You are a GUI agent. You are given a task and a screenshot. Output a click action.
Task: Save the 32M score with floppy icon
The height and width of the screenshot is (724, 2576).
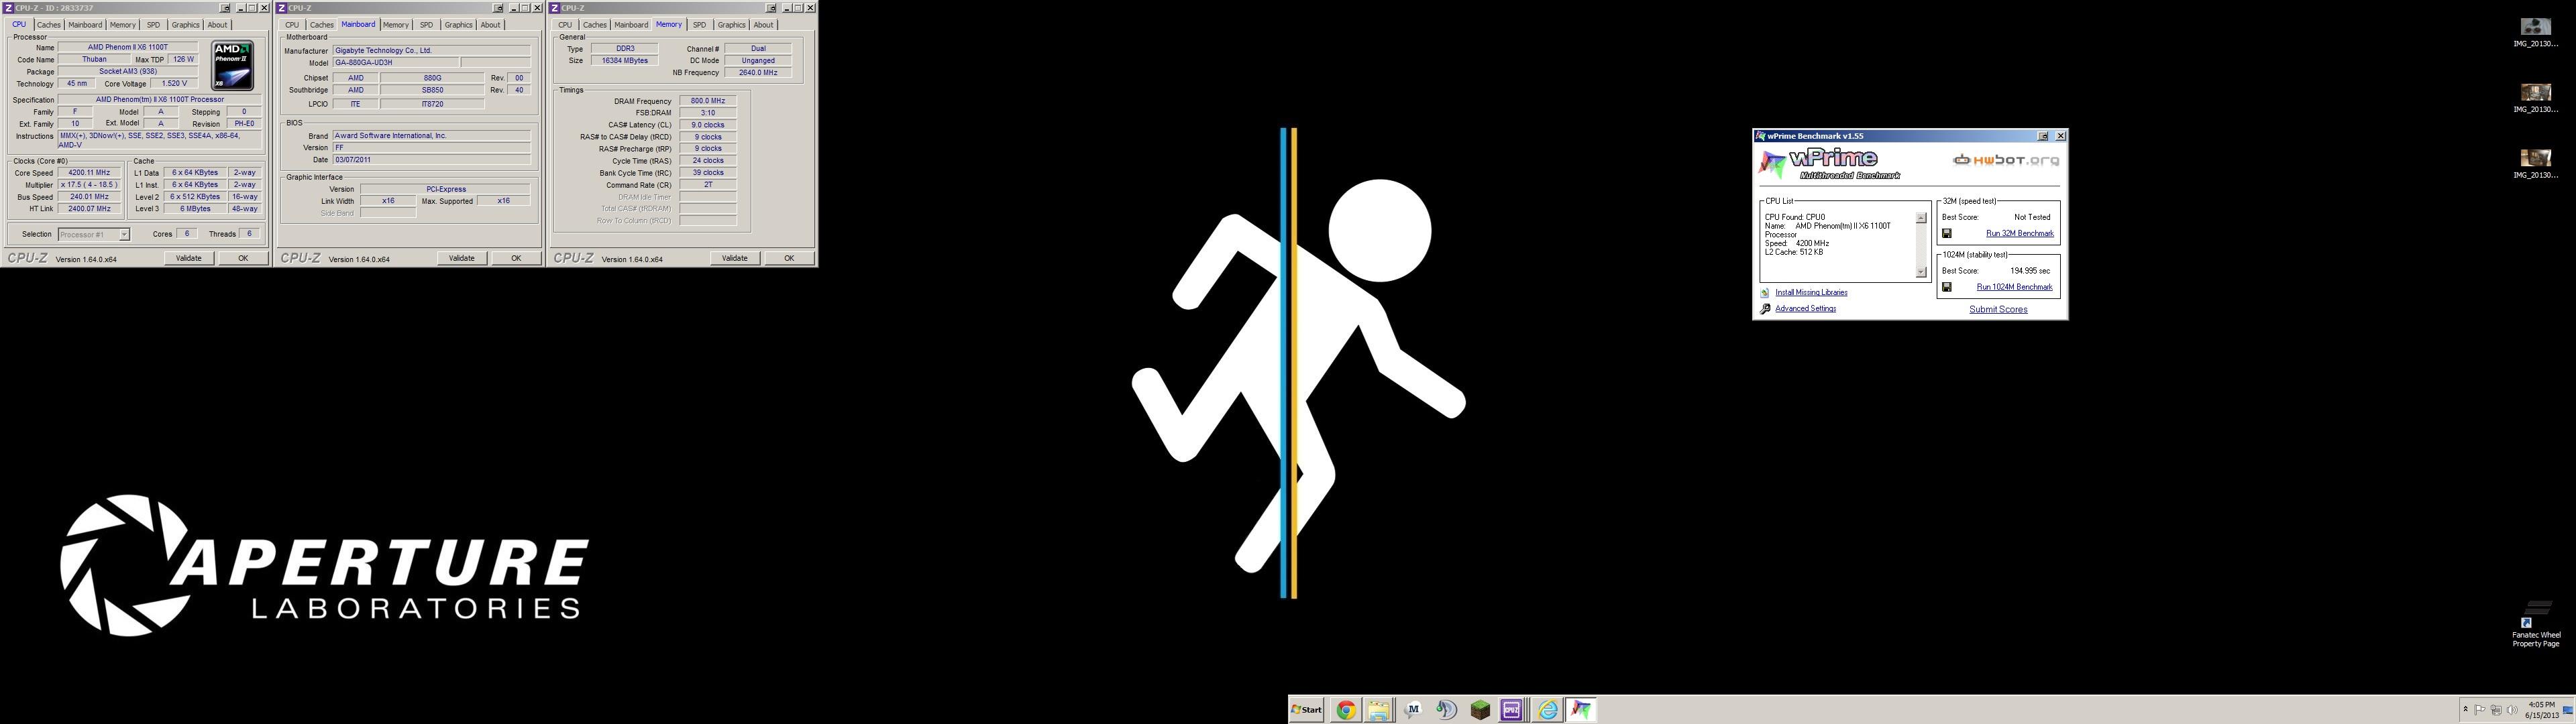tap(1947, 234)
